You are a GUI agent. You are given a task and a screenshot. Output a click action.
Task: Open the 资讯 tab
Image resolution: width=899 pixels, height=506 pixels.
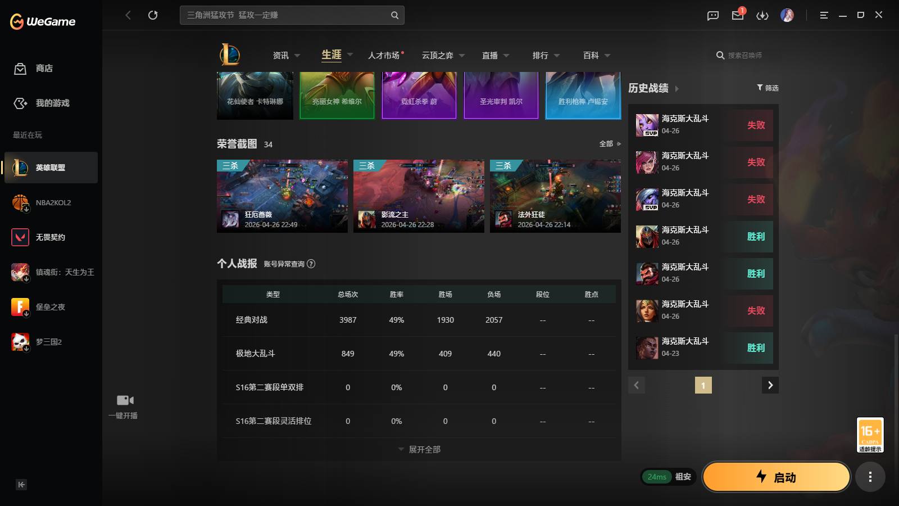280,56
